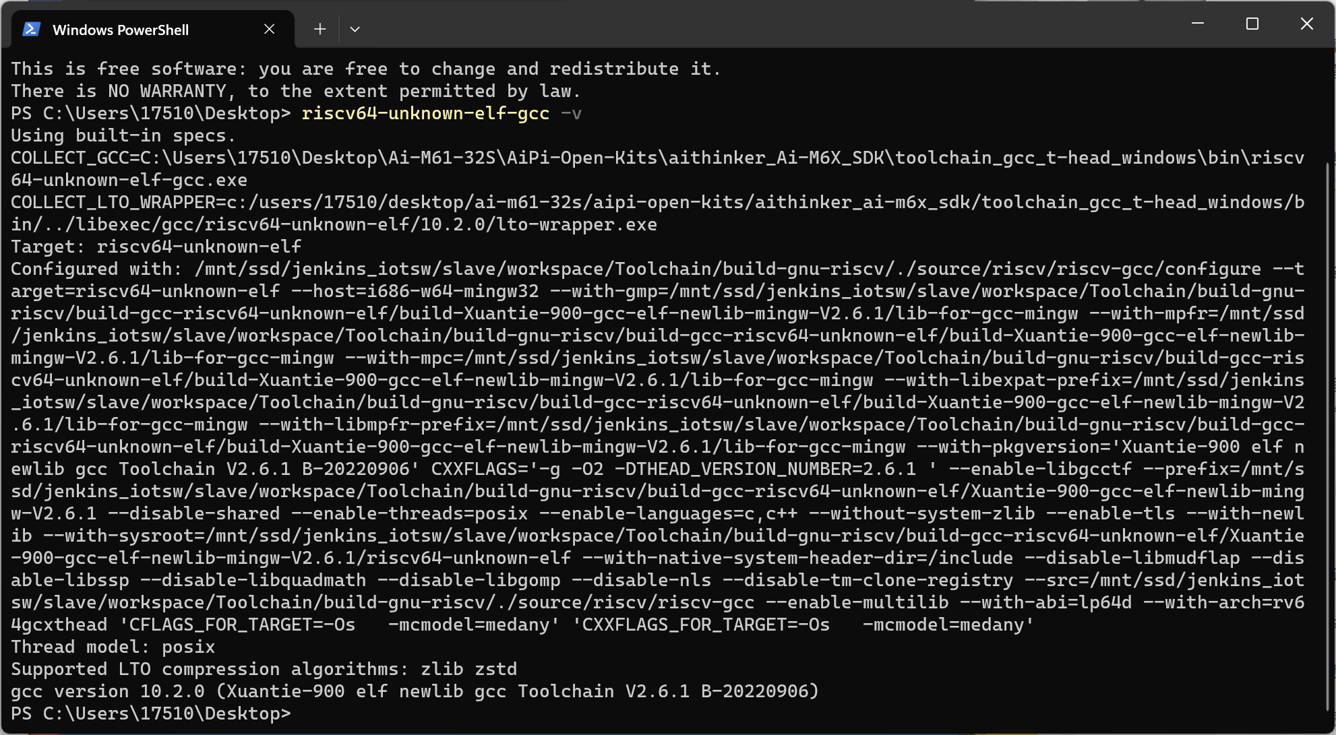Click the gray -v argument after the command
The width and height of the screenshot is (1336, 735).
pos(571,113)
